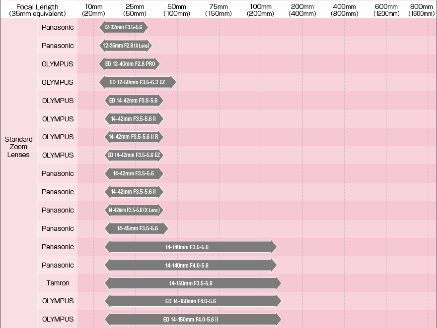Viewport: 437px width, 328px height.
Task: Click the 400mm (800mm) column header
Action: click(x=344, y=10)
